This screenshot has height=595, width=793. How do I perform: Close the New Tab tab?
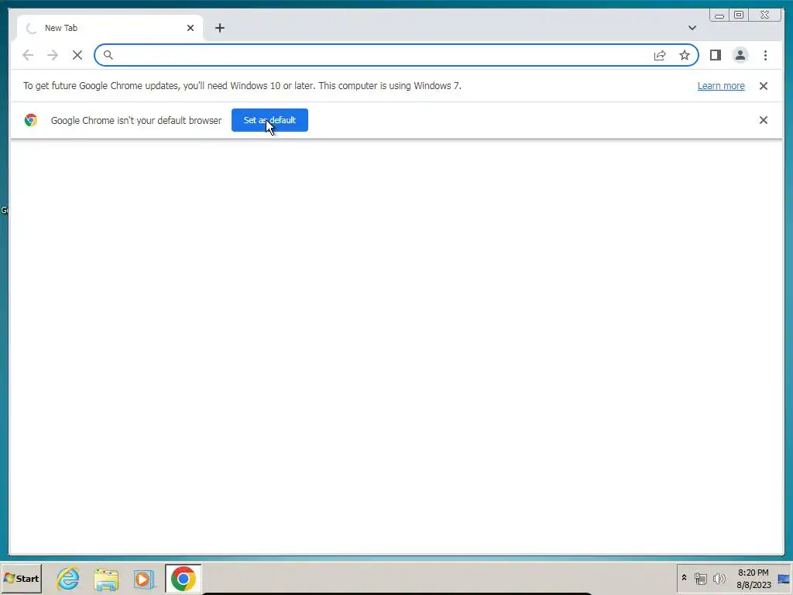(x=191, y=28)
